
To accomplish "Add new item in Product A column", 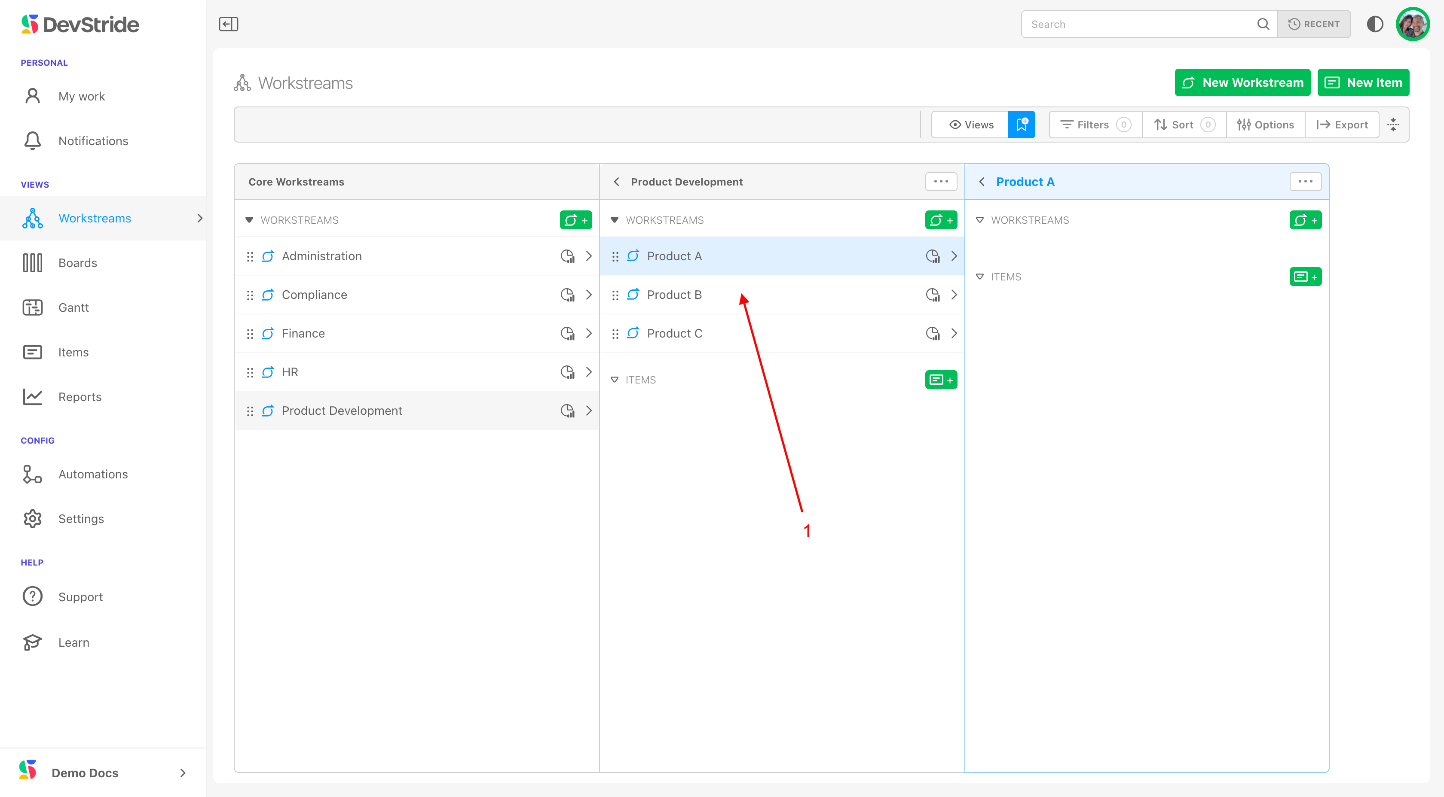I will 1305,277.
